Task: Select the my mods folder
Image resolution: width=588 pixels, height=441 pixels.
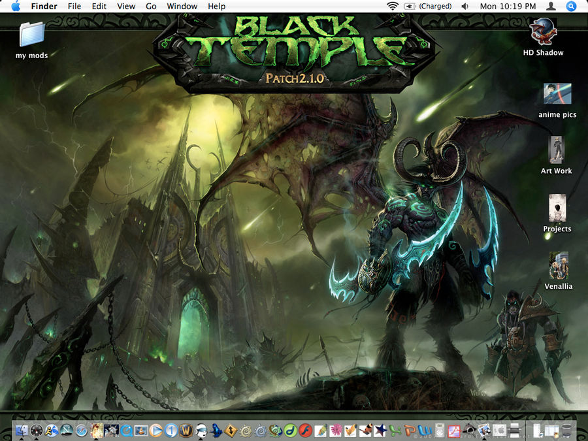Action: (x=32, y=40)
